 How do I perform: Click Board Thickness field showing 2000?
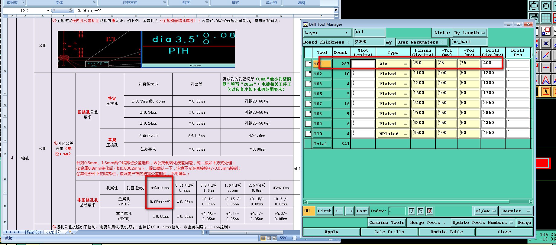pyautogui.click(x=369, y=42)
